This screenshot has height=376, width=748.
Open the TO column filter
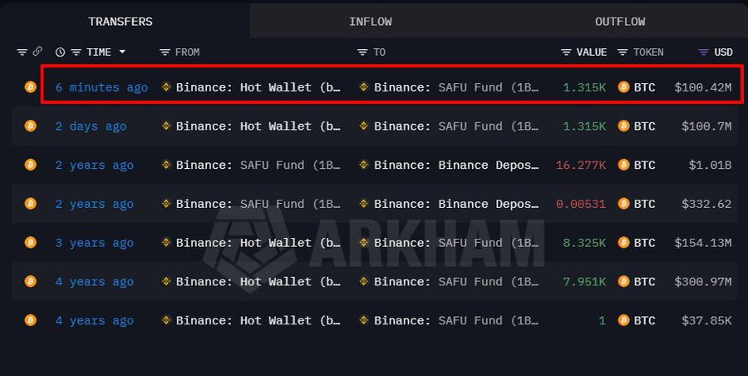[362, 52]
